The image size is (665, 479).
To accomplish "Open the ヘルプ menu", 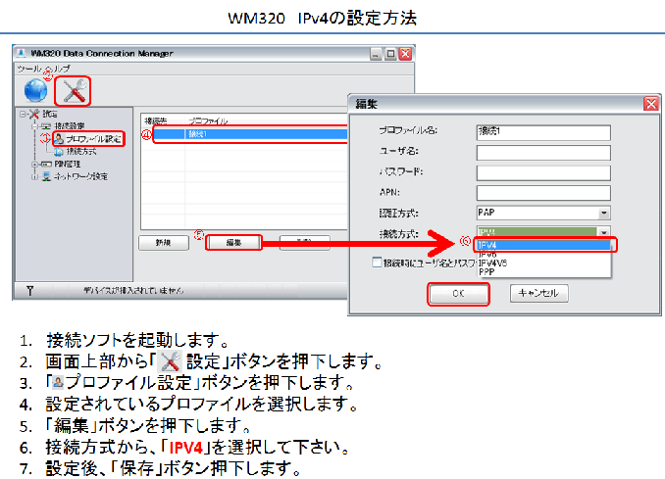I will [58, 69].
